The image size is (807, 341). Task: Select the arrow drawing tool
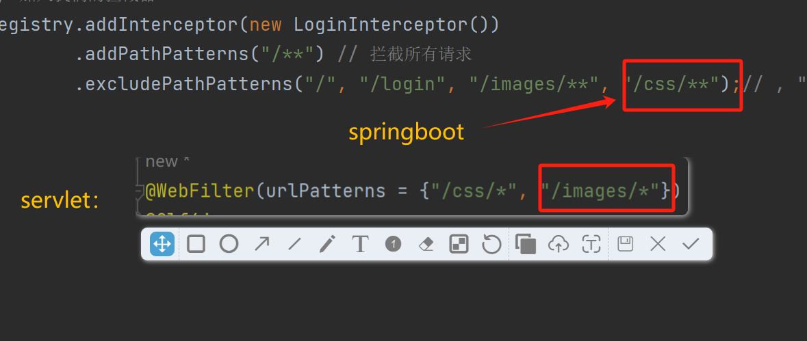tap(261, 244)
